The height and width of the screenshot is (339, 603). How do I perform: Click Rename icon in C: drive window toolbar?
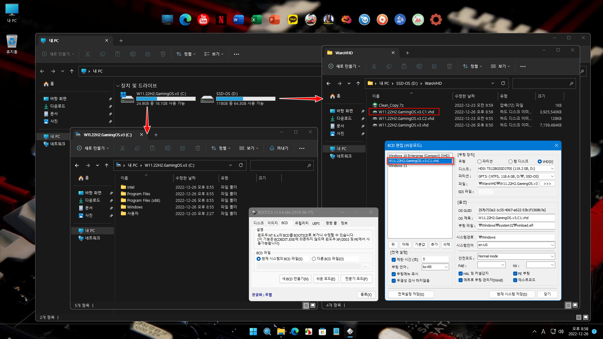click(x=168, y=148)
